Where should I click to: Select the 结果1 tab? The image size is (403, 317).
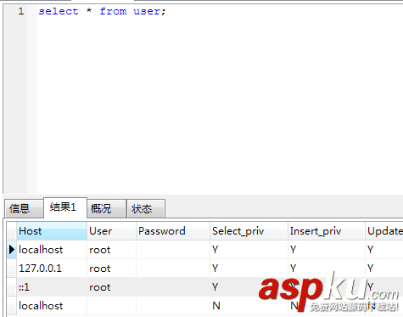[65, 207]
